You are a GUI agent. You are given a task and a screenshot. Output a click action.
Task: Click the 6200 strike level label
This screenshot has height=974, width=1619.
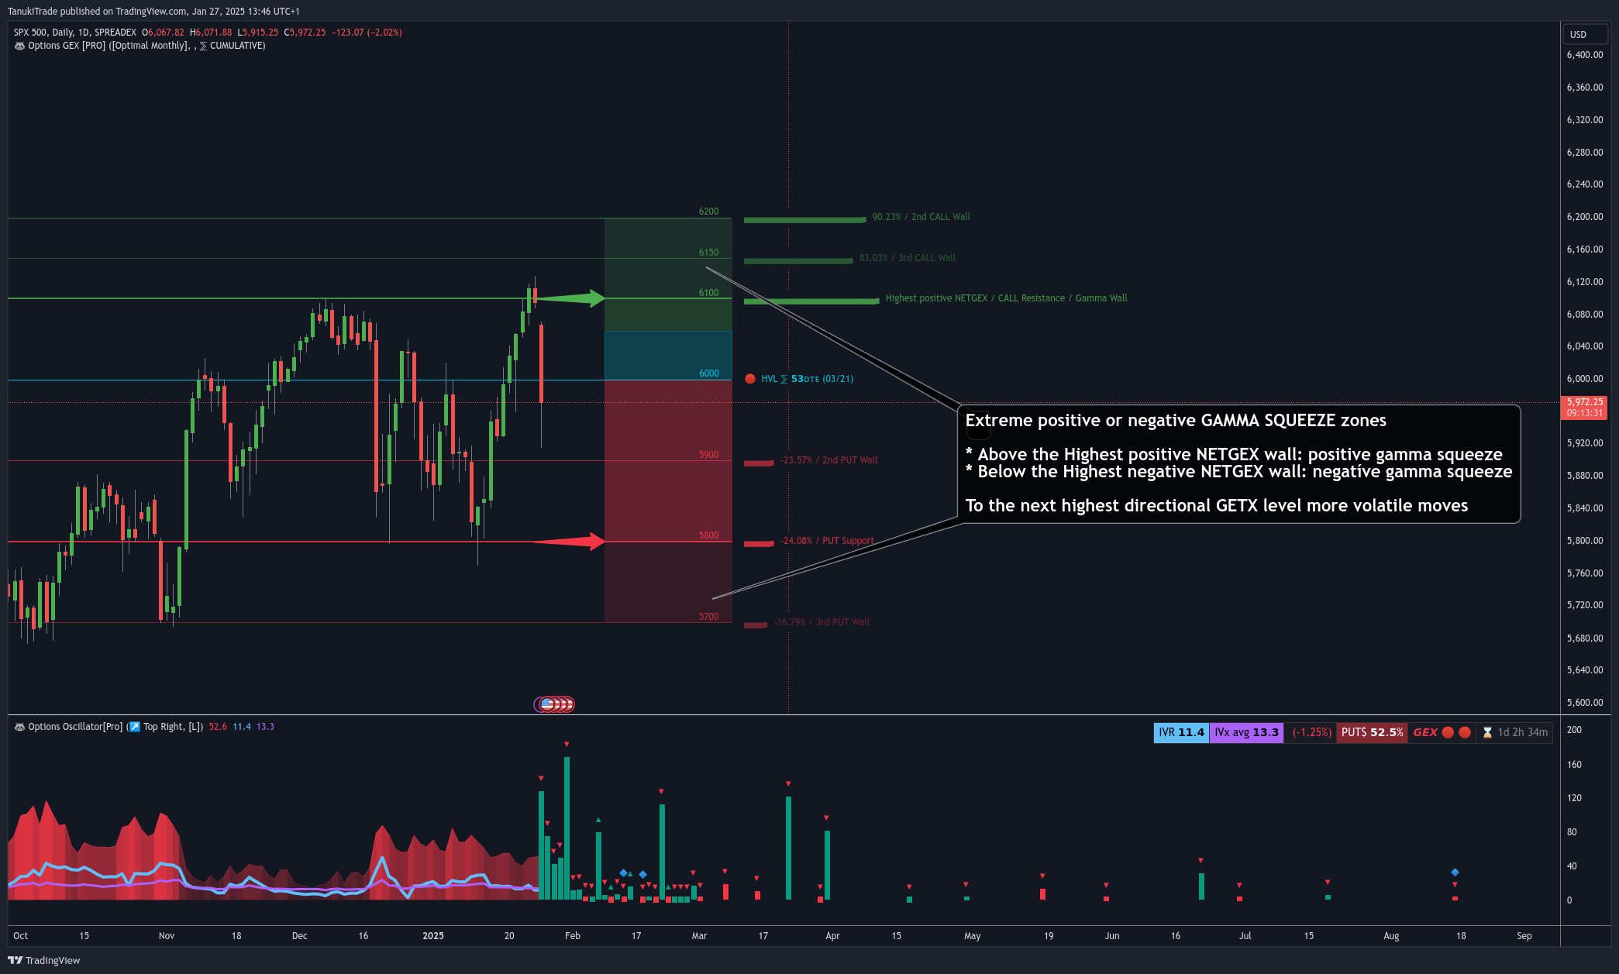point(708,212)
